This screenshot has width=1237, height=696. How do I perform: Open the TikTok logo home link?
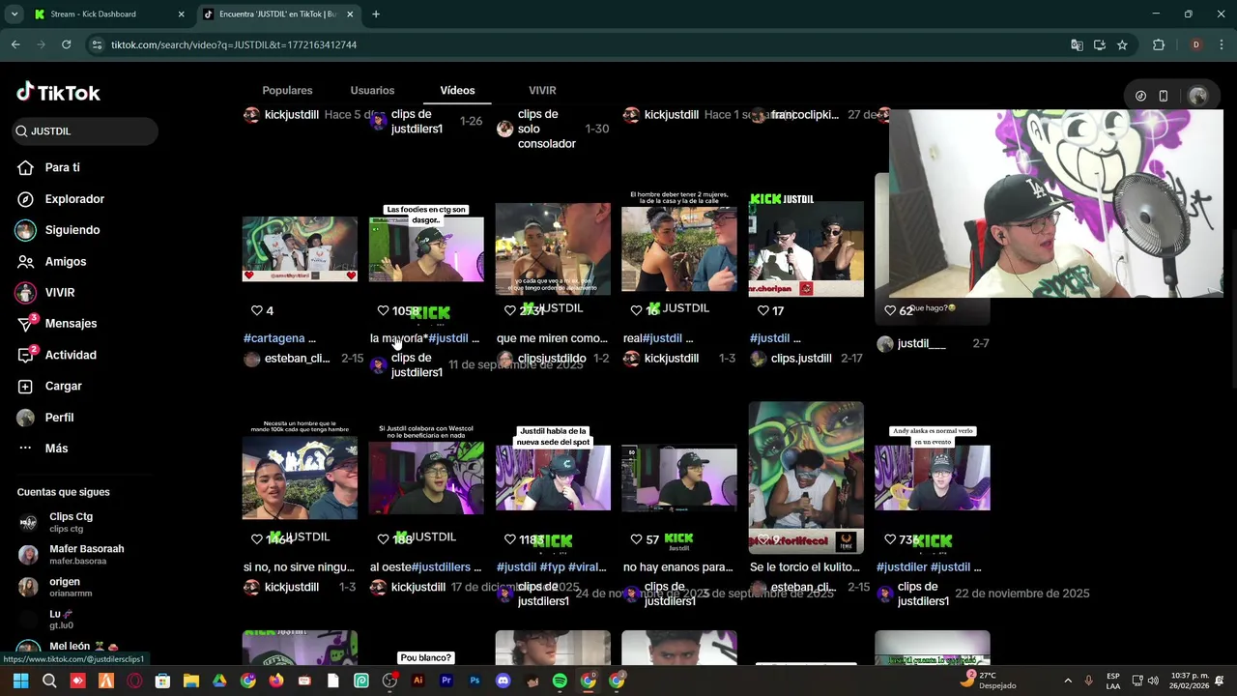(x=58, y=93)
